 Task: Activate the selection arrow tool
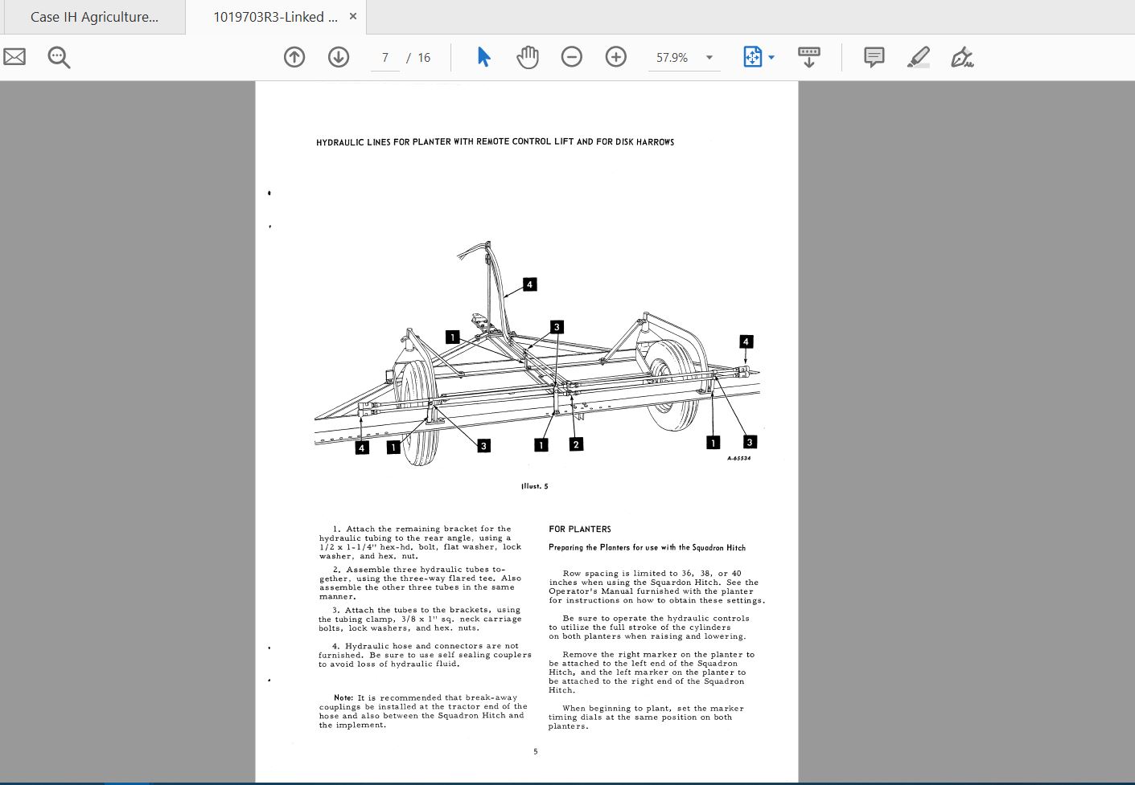point(483,57)
